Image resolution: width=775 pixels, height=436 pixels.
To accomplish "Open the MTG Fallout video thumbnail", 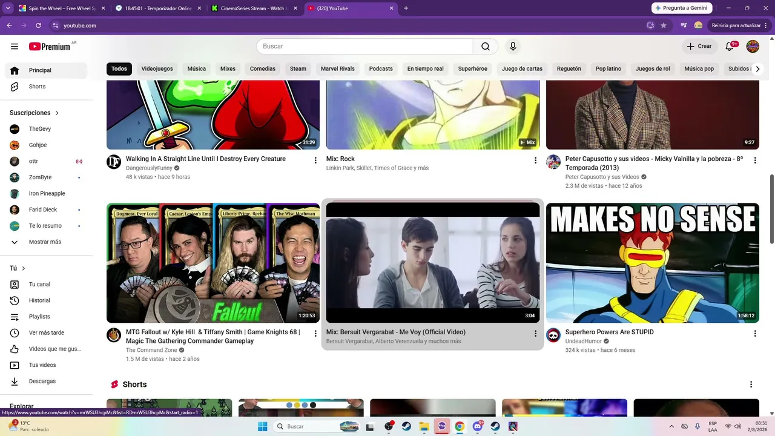I will [213, 263].
